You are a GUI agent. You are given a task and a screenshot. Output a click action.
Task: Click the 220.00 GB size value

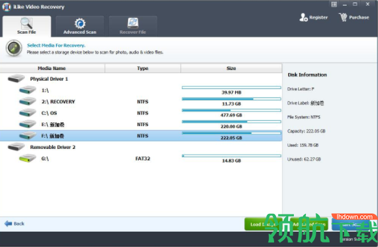tap(231, 127)
